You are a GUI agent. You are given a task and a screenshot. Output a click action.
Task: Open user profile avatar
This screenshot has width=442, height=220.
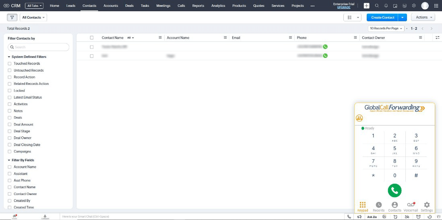(x=425, y=6)
